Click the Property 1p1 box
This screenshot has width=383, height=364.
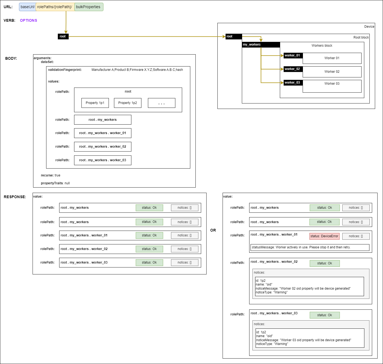pos(95,103)
